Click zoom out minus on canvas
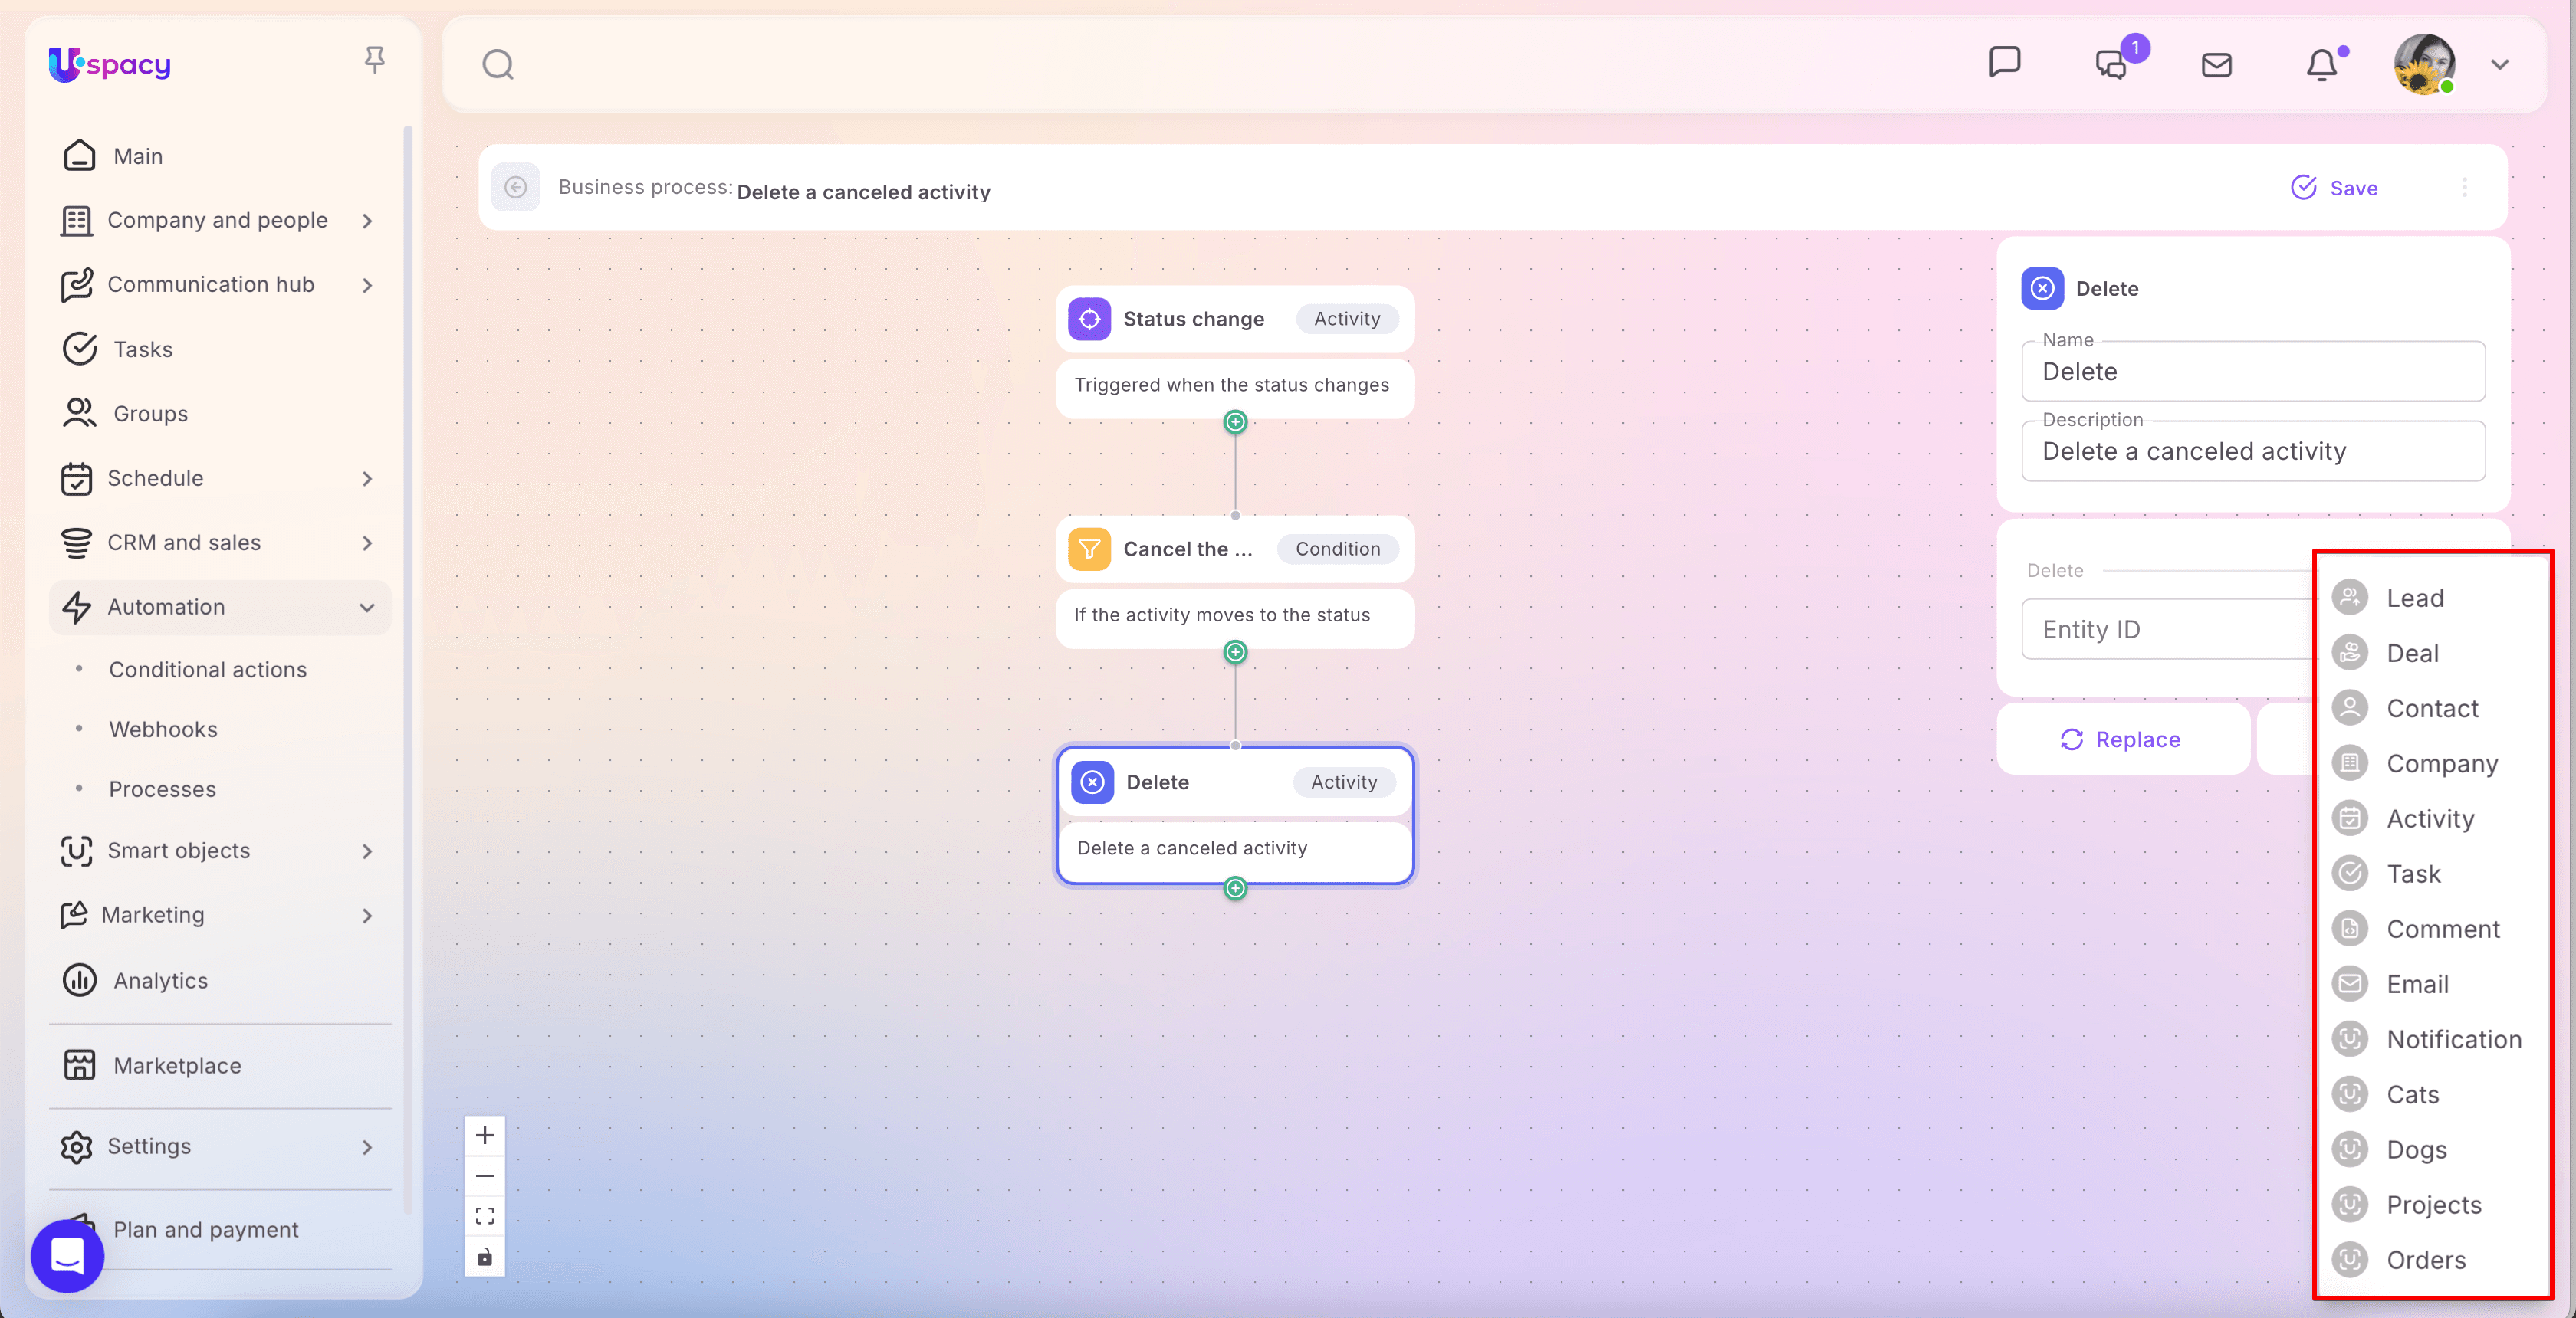Viewport: 2576px width, 1318px height. [485, 1176]
